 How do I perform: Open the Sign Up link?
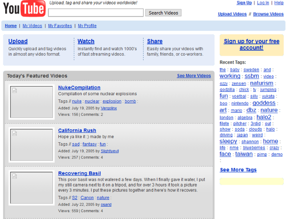click(x=244, y=3)
